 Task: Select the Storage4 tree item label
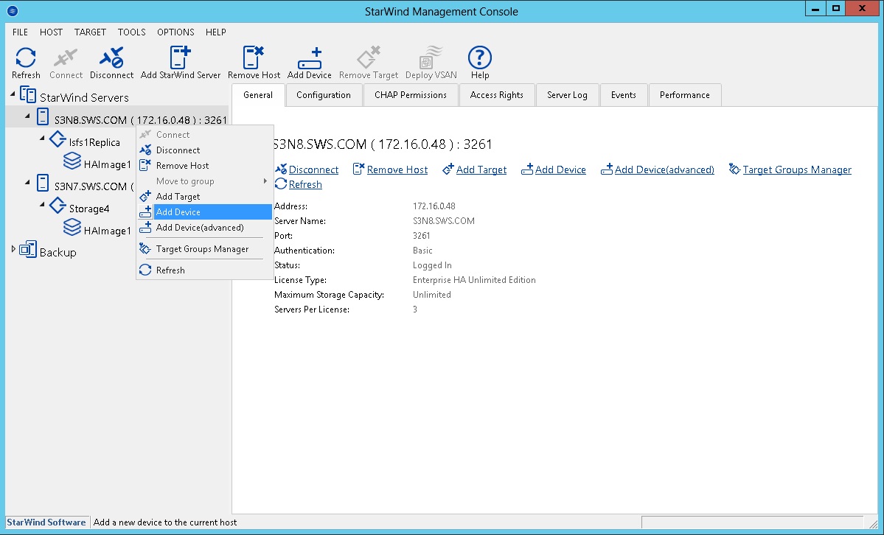coord(89,209)
